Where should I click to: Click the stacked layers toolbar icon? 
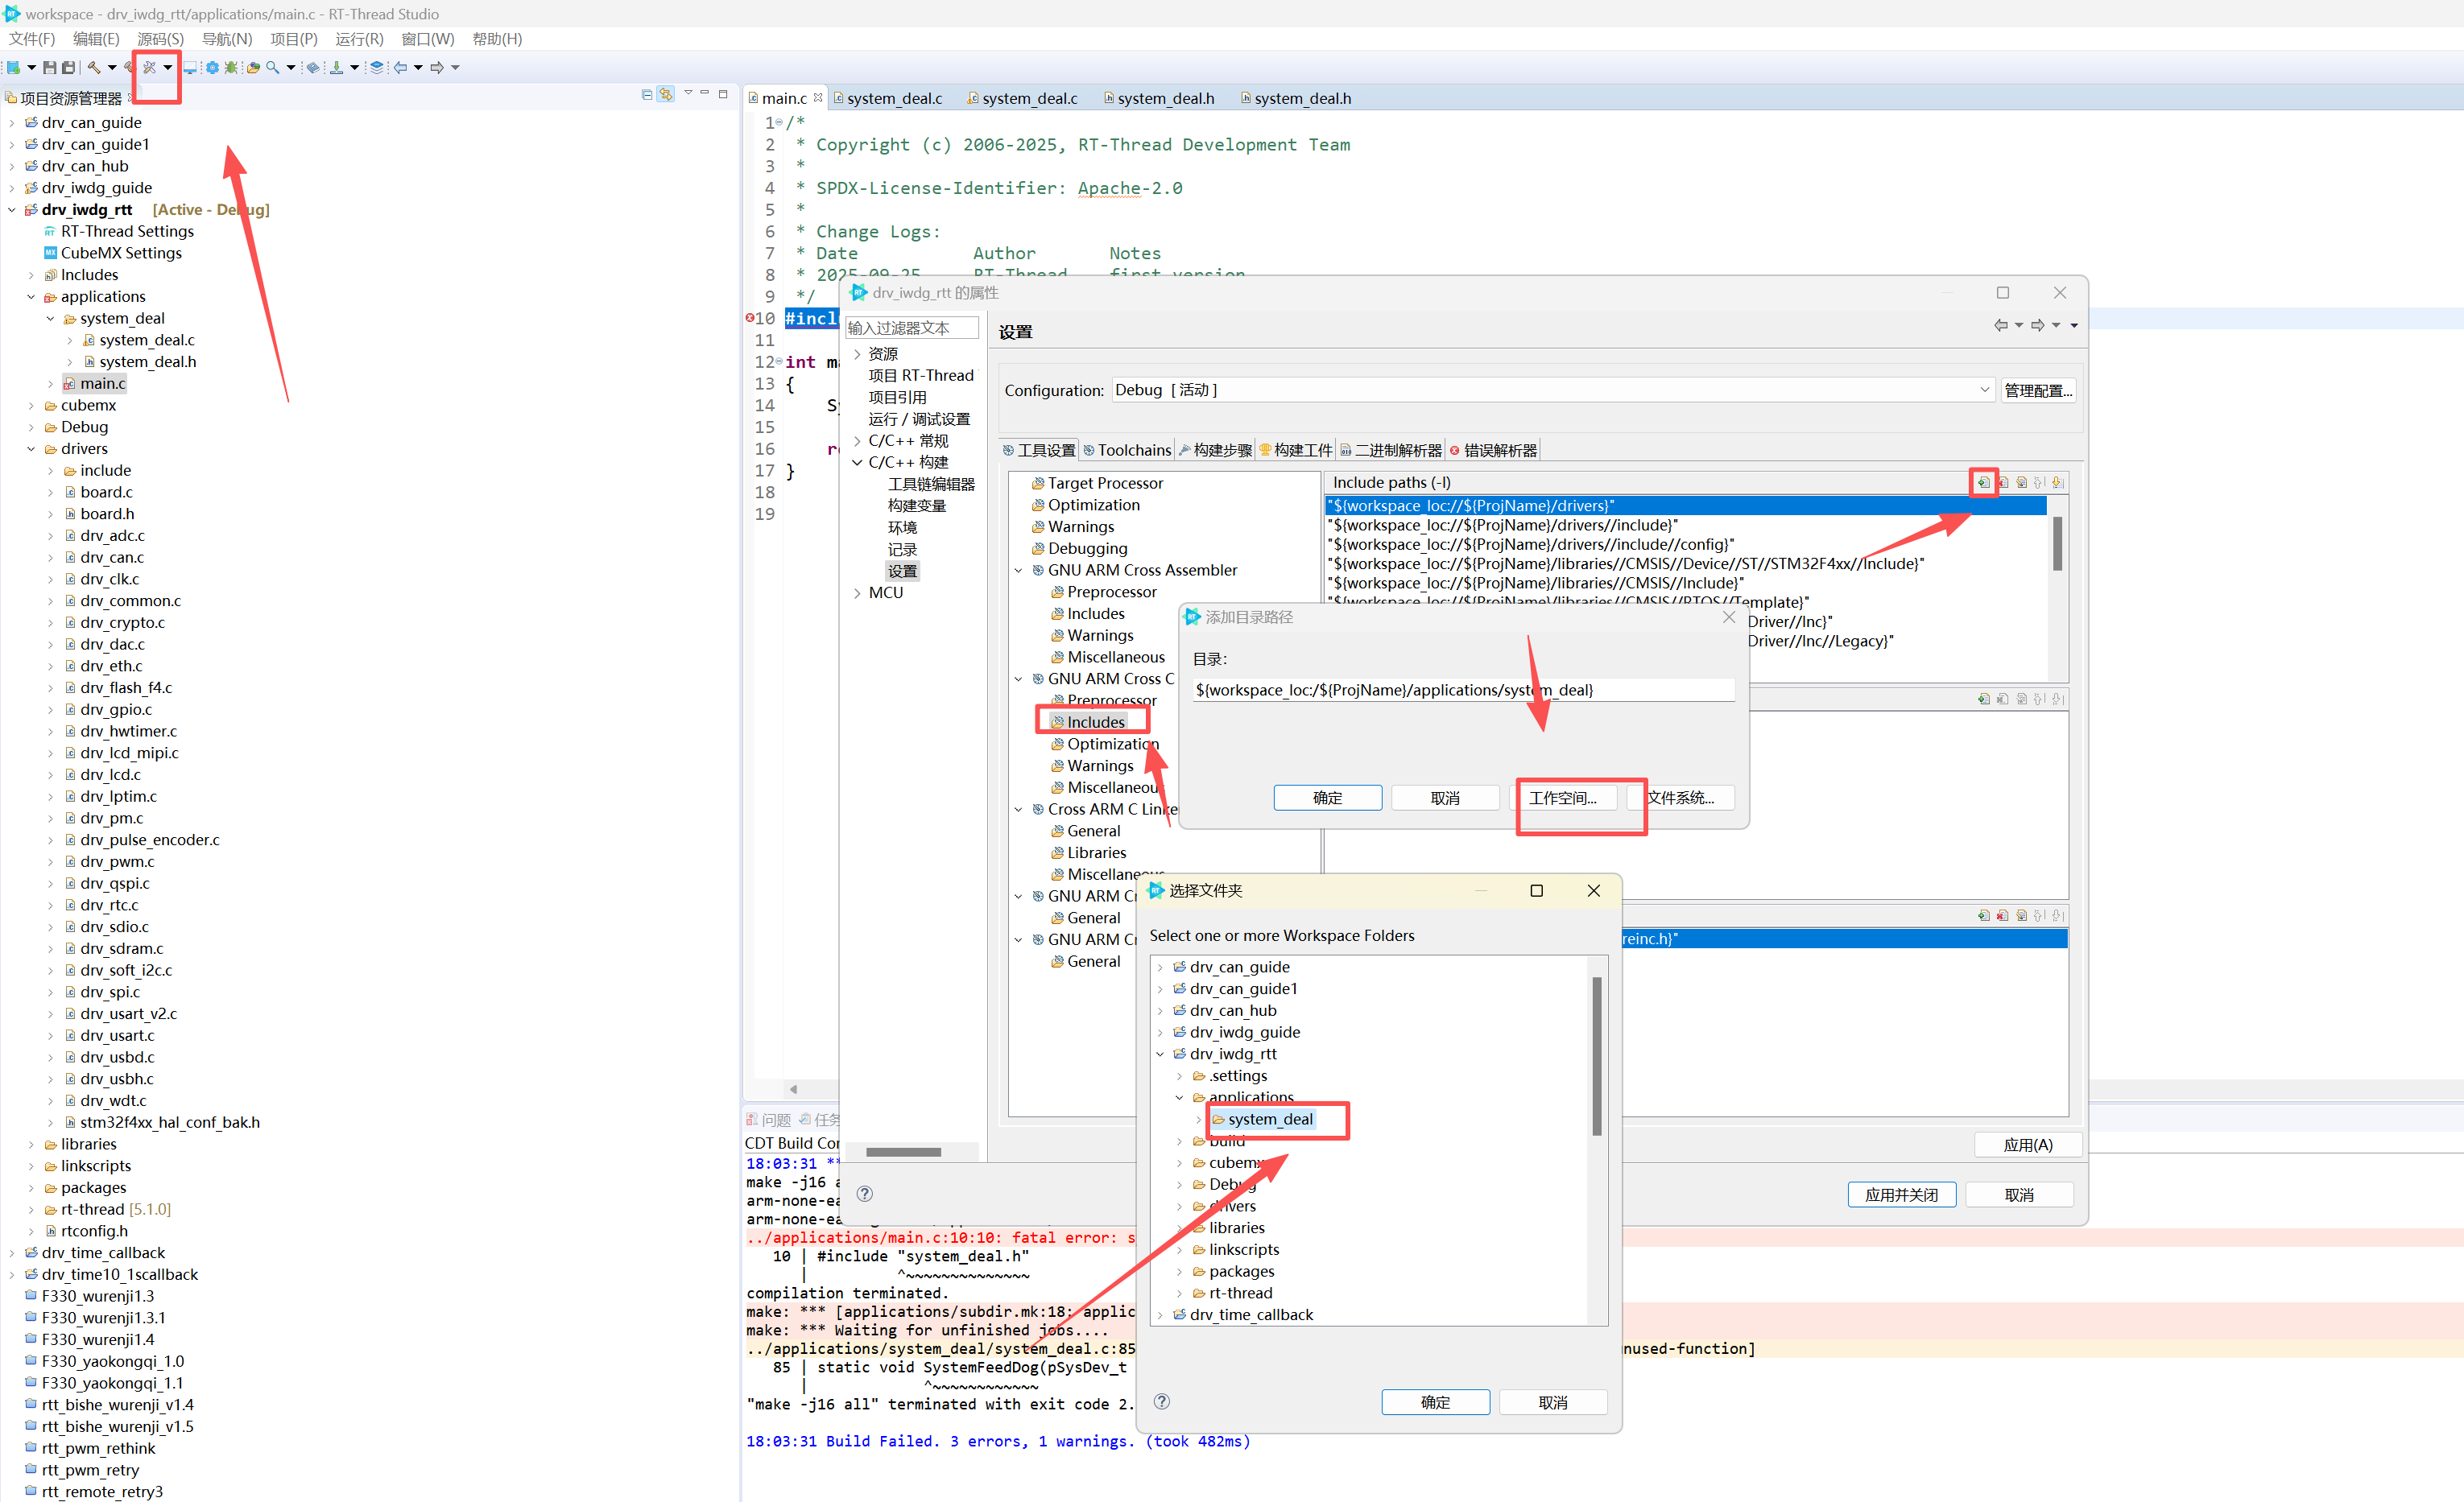point(376,67)
